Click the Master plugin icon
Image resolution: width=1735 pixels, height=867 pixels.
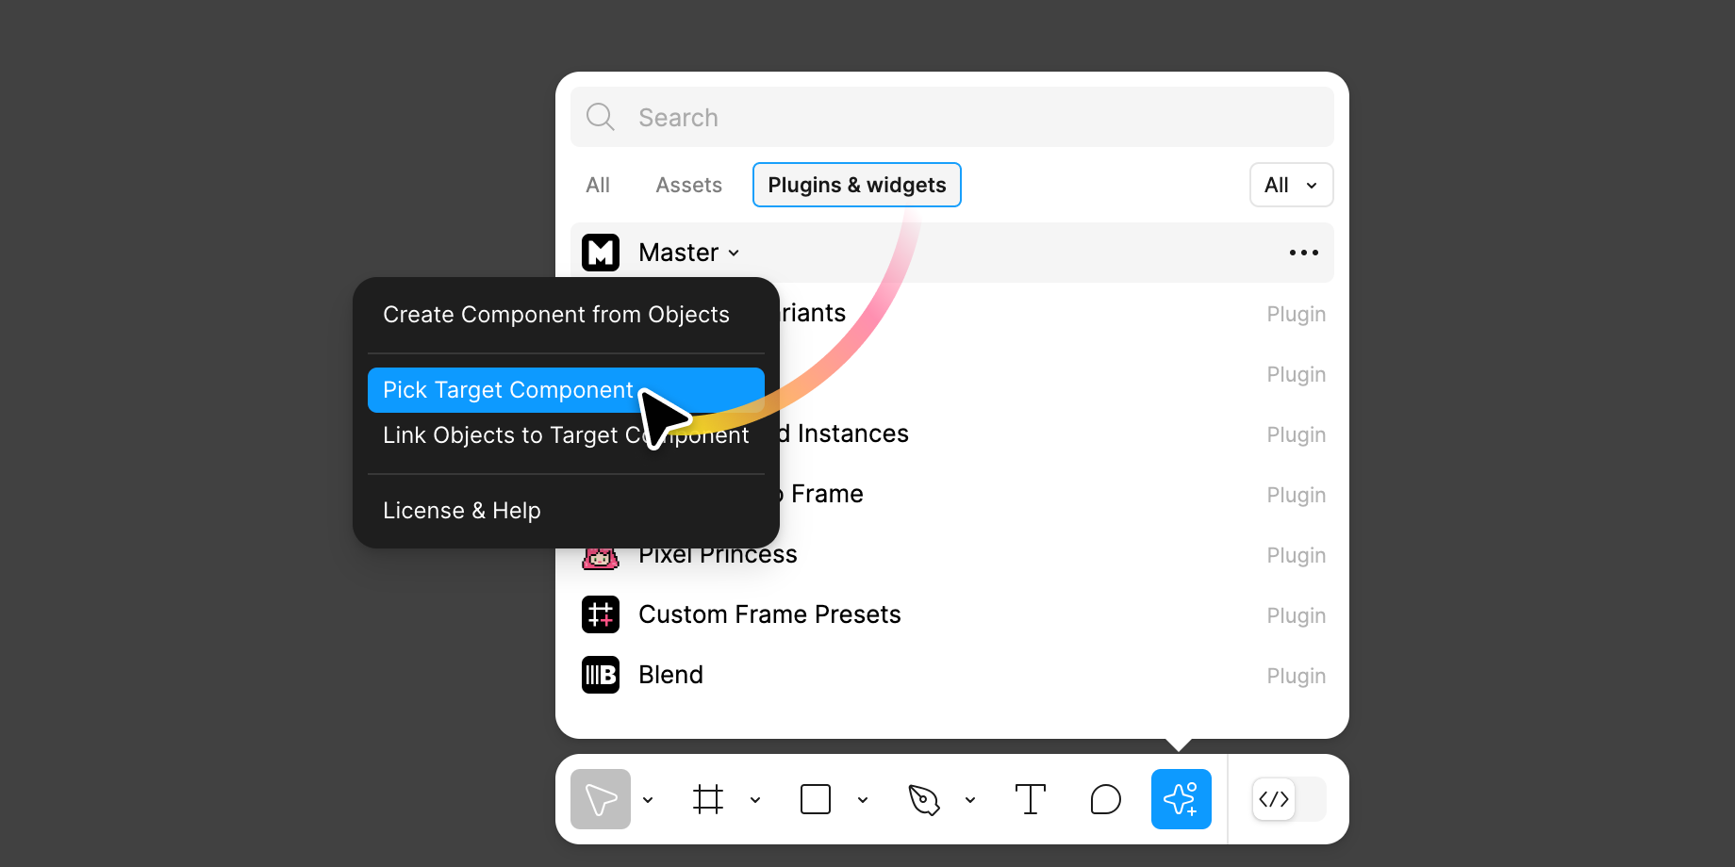point(601,253)
